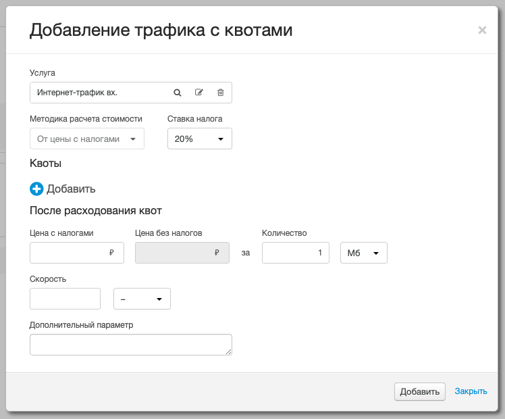The height and width of the screenshot is (419, 505).
Task: Click the blue plus icon under Квоты
Action: click(x=36, y=189)
